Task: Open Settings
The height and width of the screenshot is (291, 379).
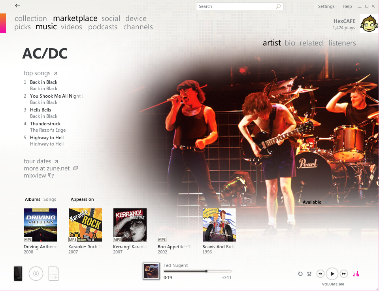Action: [x=326, y=6]
